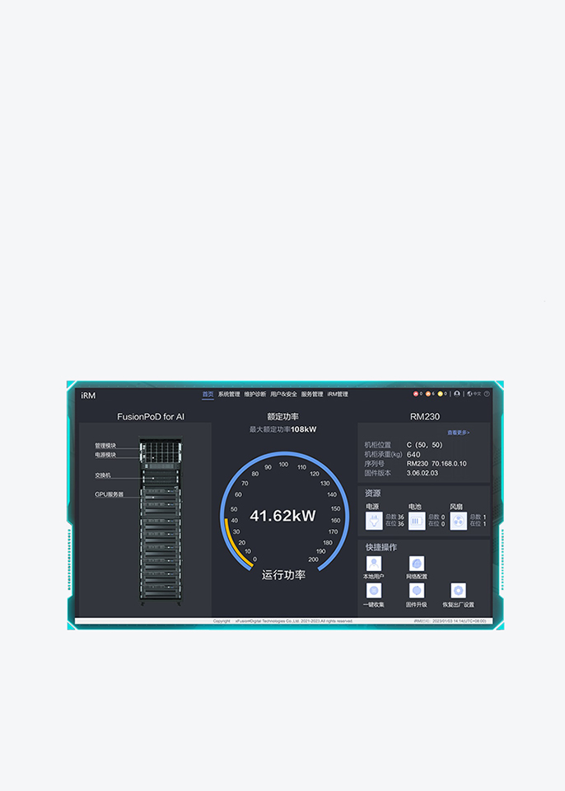Click the help question mark icon
This screenshot has width=565, height=791.
487,394
